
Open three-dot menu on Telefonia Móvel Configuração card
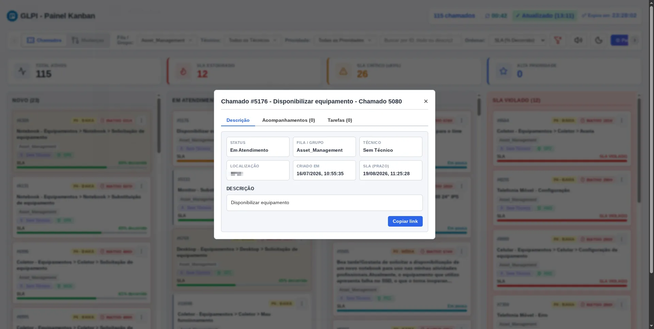click(x=622, y=180)
